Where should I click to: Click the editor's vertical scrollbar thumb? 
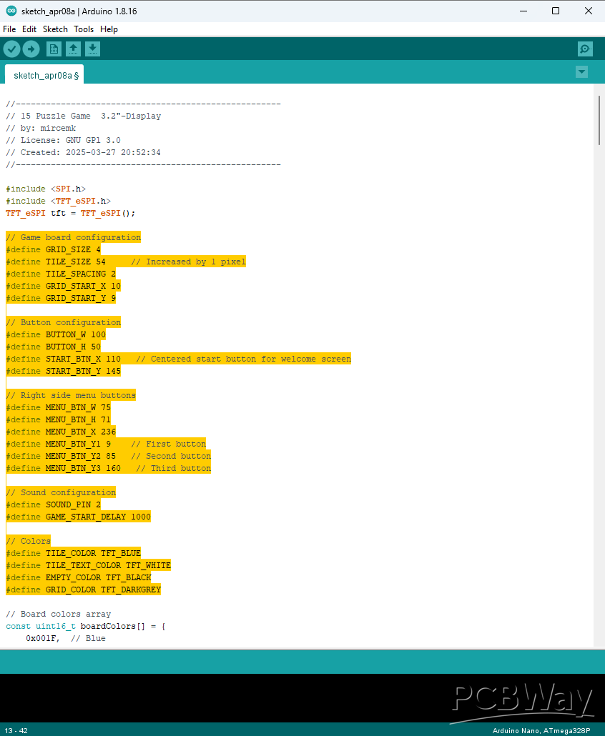[x=599, y=120]
